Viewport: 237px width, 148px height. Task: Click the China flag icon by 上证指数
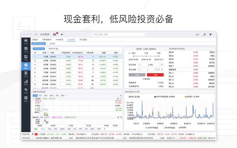coord(36,134)
